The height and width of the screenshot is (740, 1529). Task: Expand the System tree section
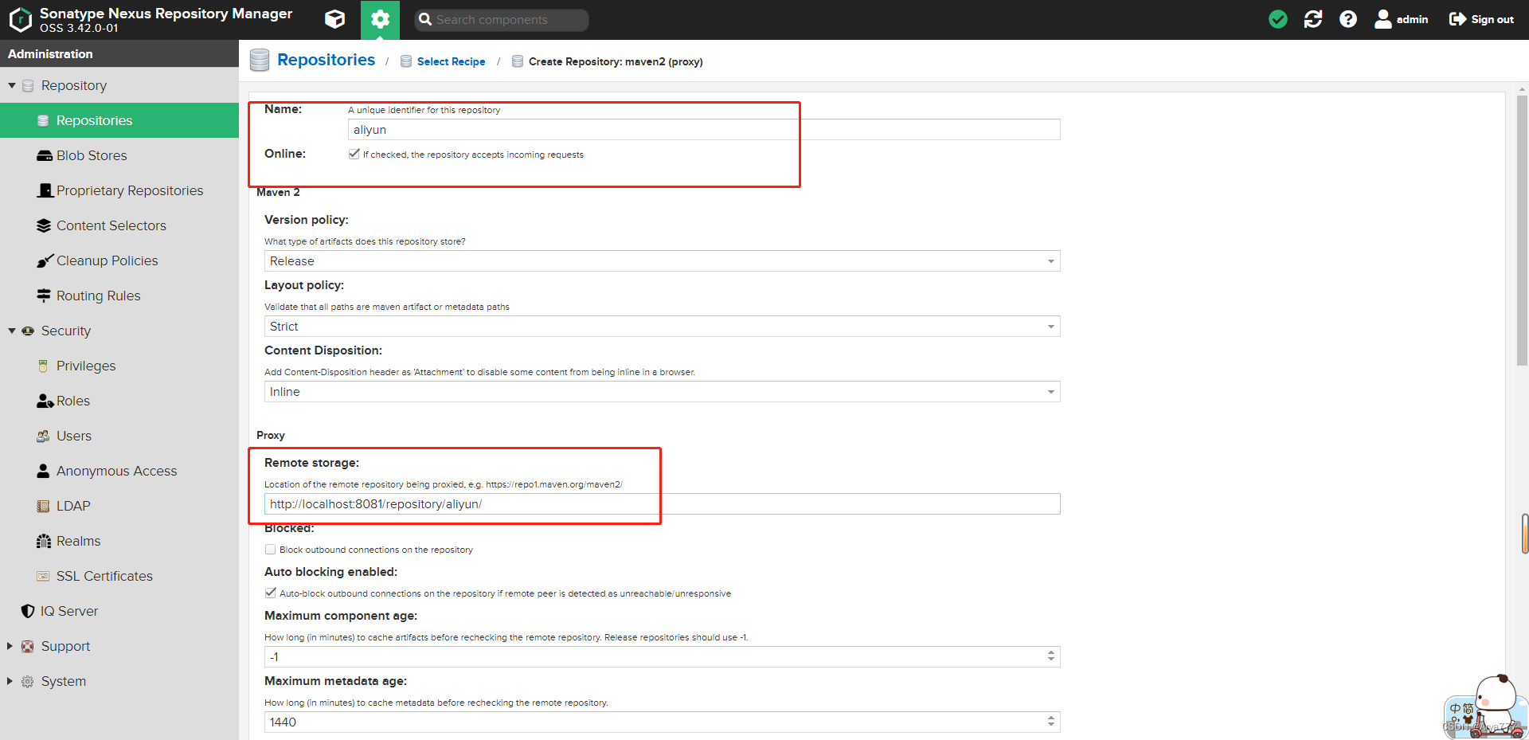tap(10, 681)
